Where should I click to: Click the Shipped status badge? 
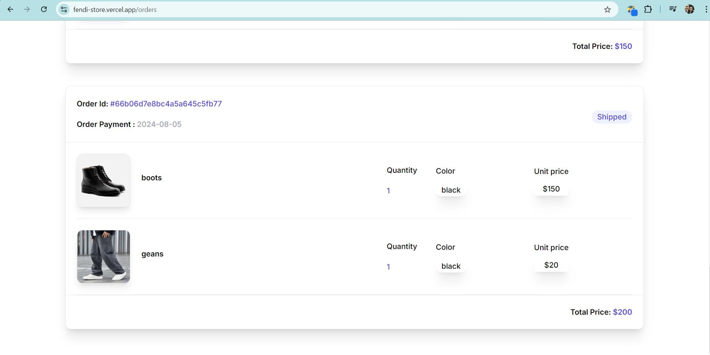click(x=611, y=117)
